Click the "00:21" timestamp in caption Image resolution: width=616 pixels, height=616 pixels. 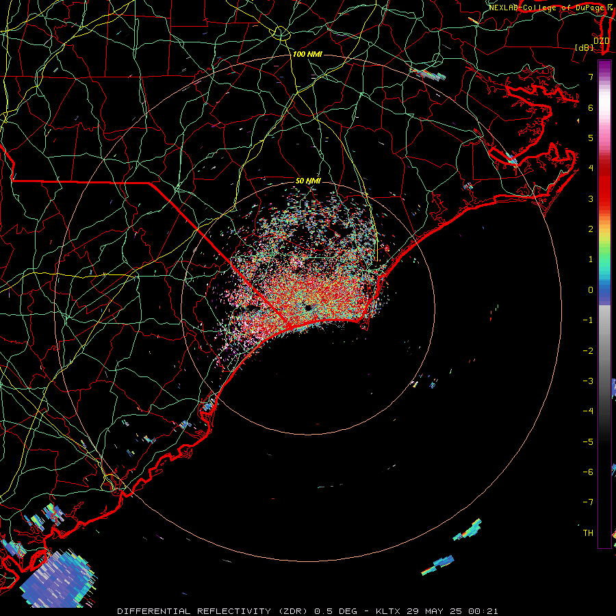click(483, 611)
